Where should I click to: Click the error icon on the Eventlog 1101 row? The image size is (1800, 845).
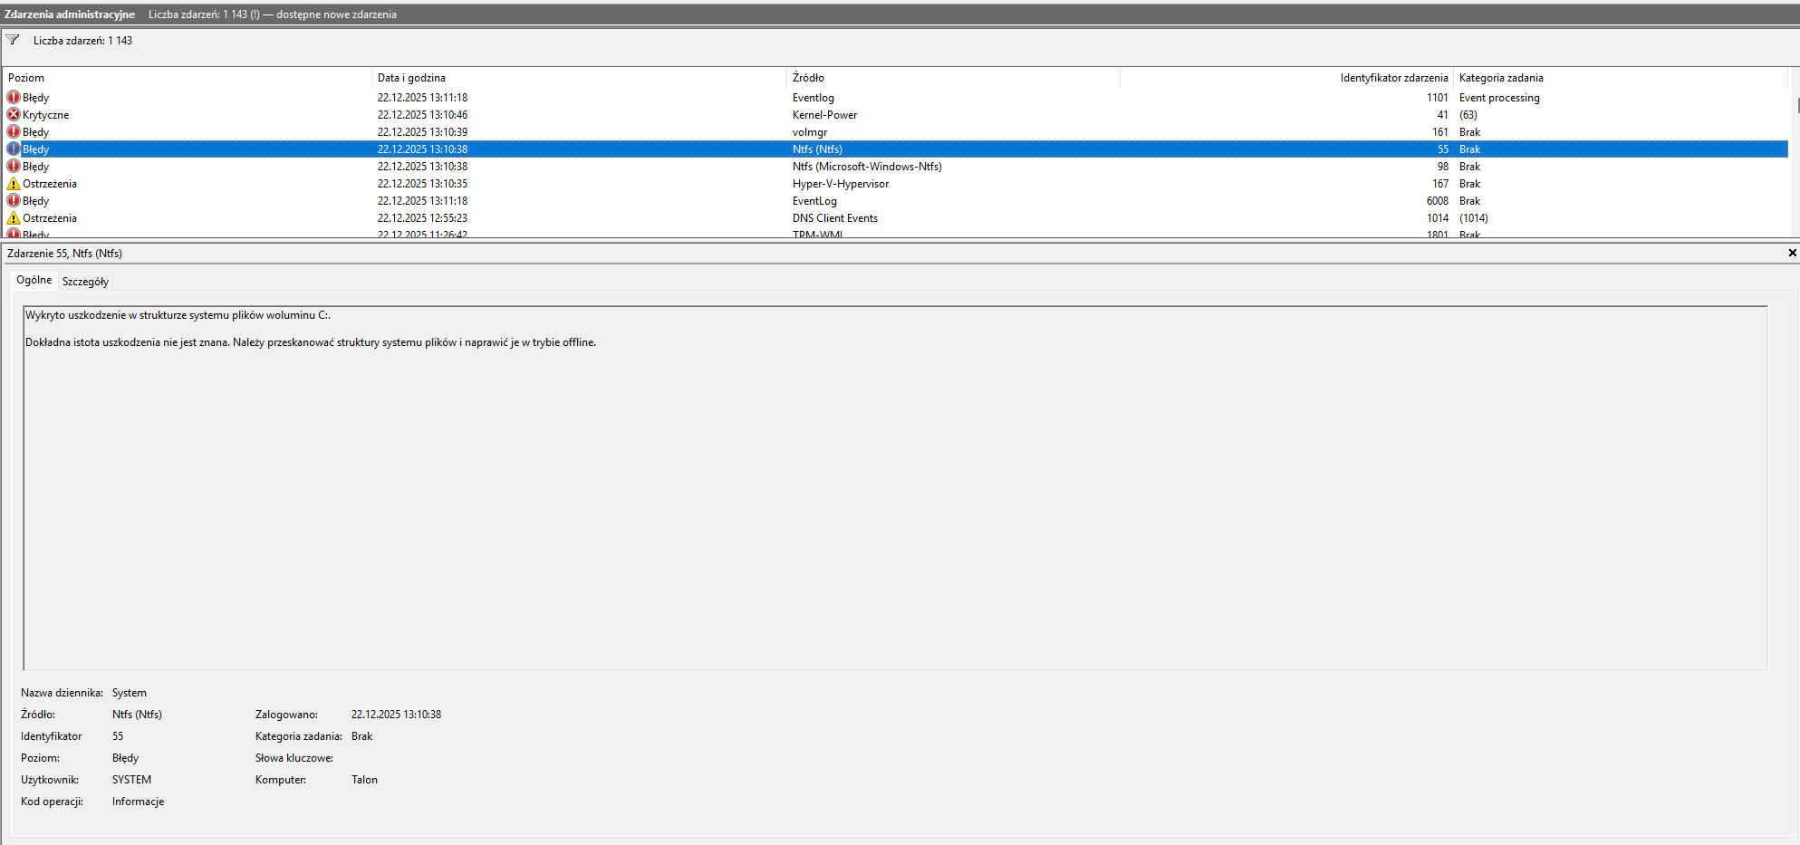tap(14, 97)
